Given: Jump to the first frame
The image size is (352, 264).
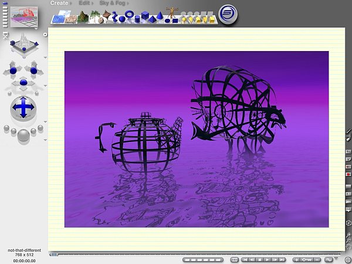Looking at the screenshot, I should (245, 260).
